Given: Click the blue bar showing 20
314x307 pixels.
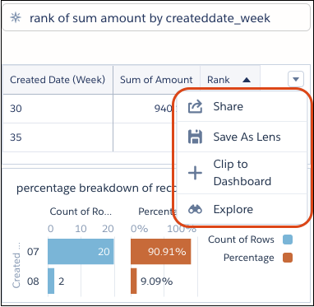Looking at the screenshot, I should 81,251.
